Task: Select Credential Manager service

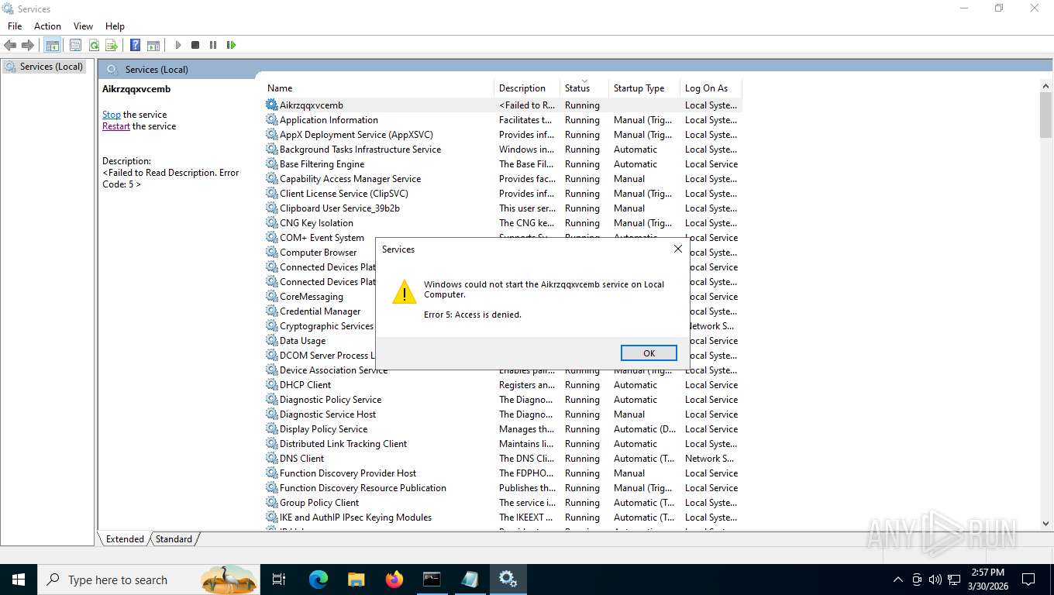Action: 320,311
